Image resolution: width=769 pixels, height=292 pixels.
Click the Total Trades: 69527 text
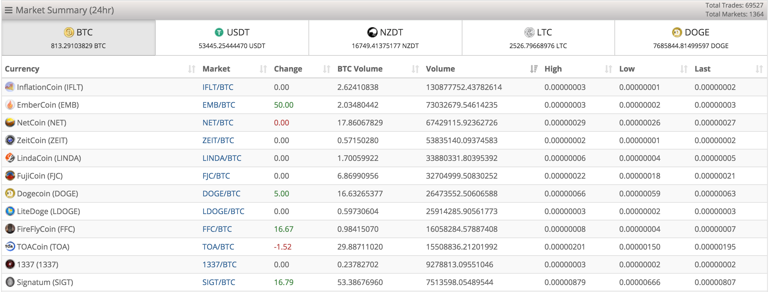[734, 5]
